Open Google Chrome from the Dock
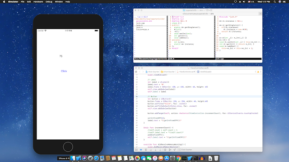 [178, 158]
